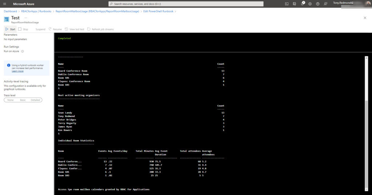Click the Sean Landy organizer row
This screenshot has height=195, width=372.
[141, 113]
